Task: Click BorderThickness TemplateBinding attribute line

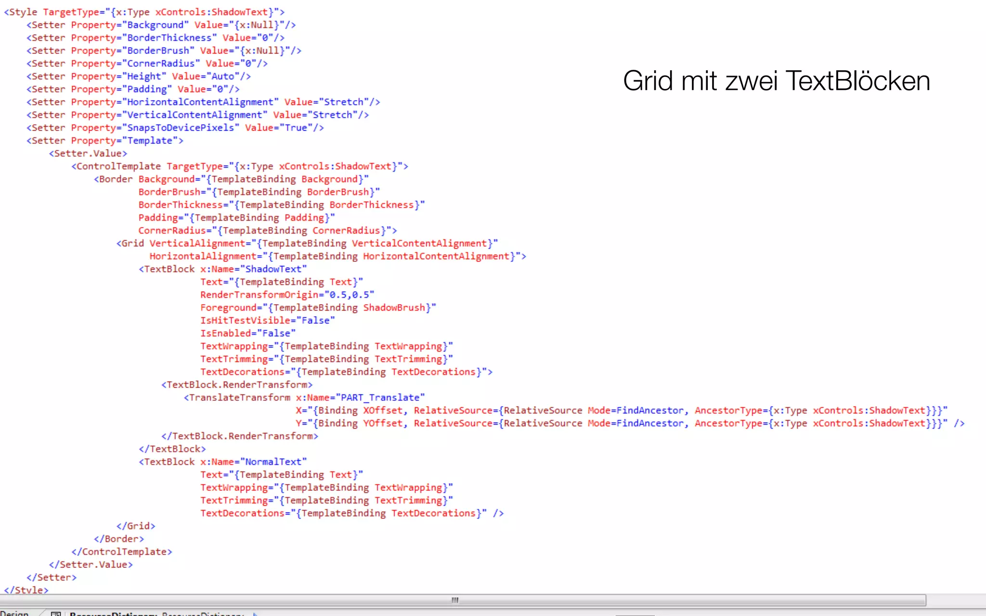Action: click(282, 205)
